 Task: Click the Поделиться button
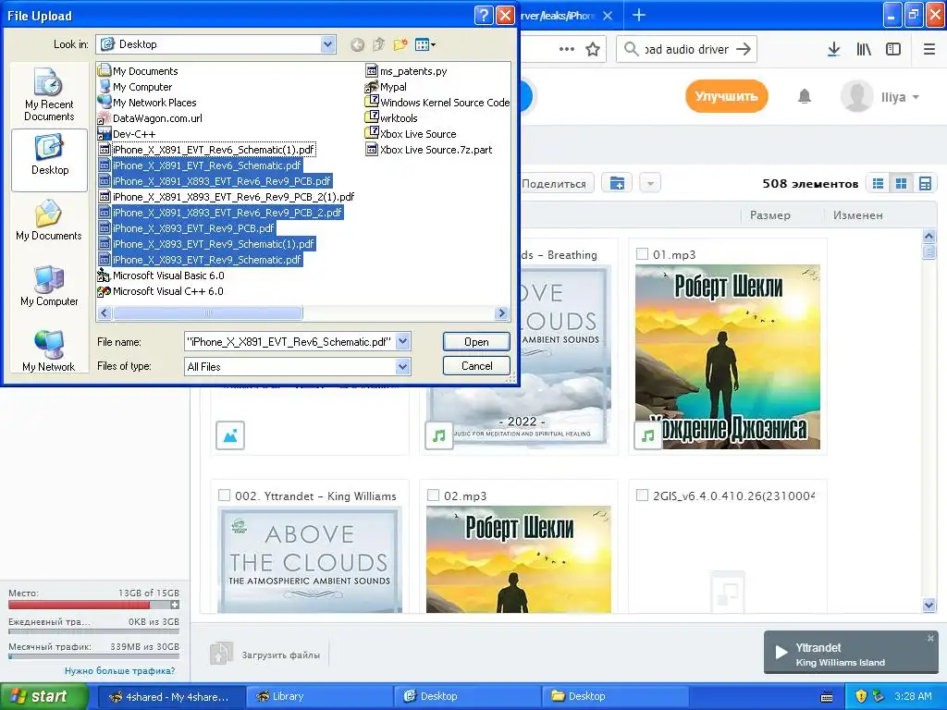click(553, 184)
